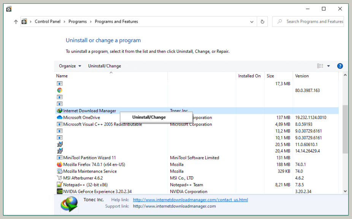The height and width of the screenshot is (219, 352).
Task: Open the view options dropdown arrow
Action: pyautogui.click(x=328, y=66)
